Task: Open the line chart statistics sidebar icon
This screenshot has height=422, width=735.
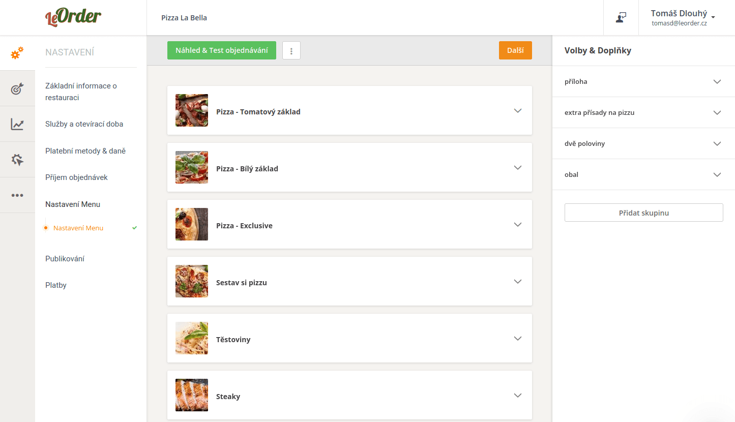Action: pos(17,124)
